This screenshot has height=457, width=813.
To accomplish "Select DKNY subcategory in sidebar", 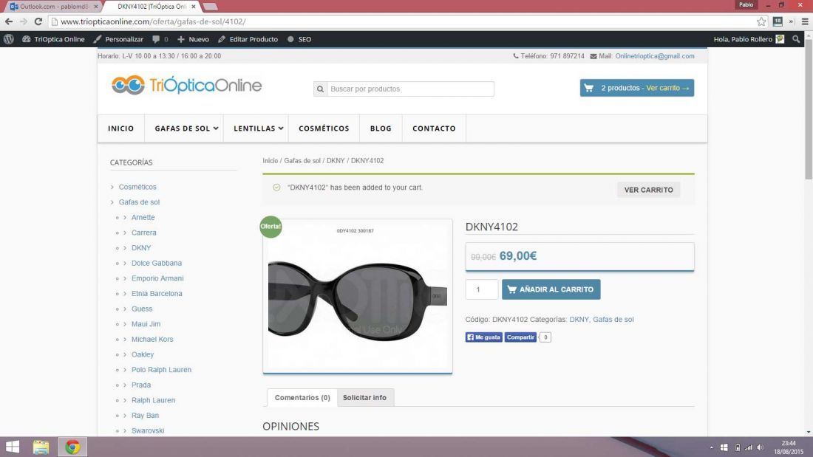I will pos(141,248).
